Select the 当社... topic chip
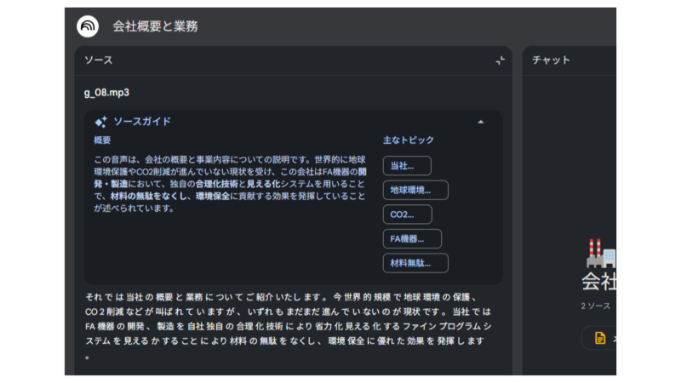Image resolution: width=681 pixels, height=383 pixels. [x=407, y=165]
